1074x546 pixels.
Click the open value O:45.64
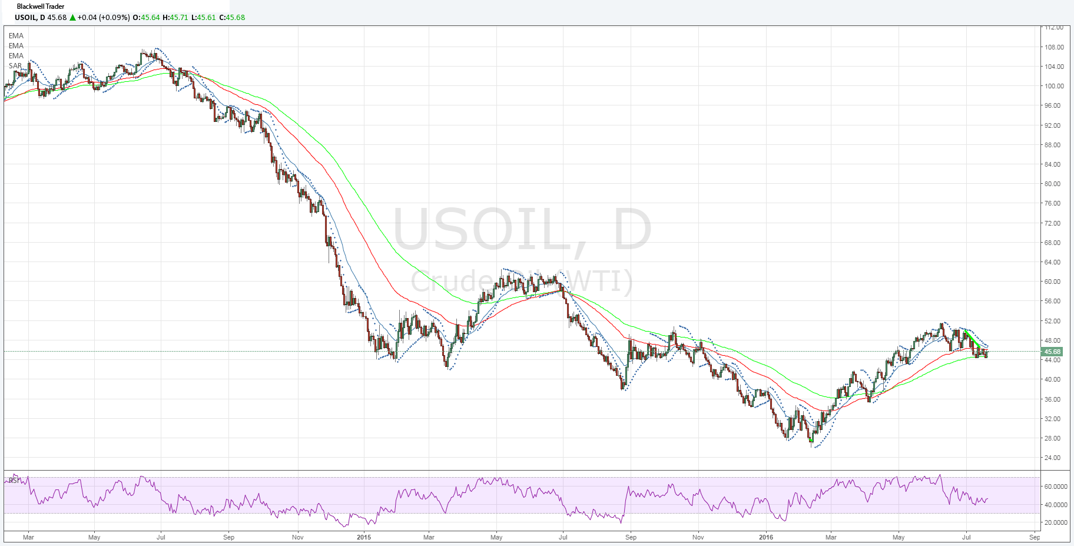pyautogui.click(x=147, y=17)
